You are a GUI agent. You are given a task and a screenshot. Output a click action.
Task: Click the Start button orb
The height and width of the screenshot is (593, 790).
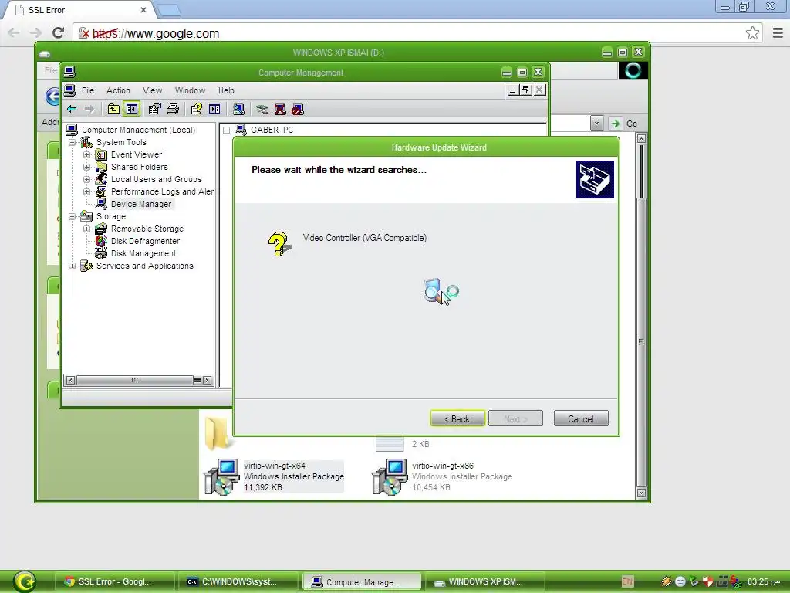point(25,581)
